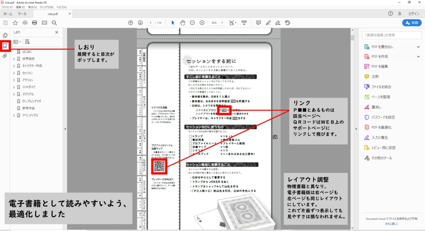Screen dimensions: 425x231
Task: Switch to the ツール tab
Action: [22, 14]
